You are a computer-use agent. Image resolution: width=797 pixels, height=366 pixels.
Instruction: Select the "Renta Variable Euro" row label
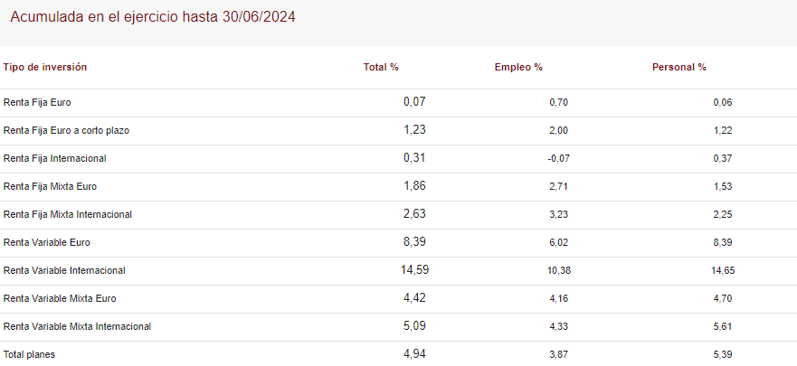[x=47, y=242]
